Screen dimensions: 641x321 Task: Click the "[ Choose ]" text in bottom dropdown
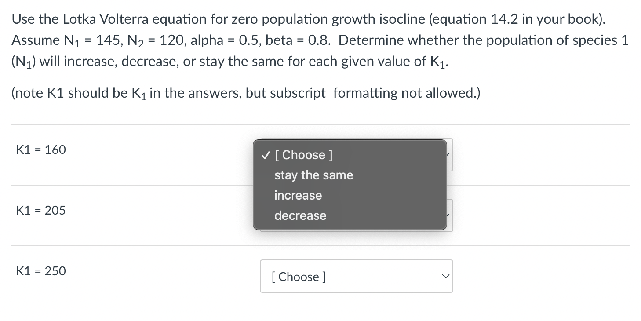[x=299, y=277]
